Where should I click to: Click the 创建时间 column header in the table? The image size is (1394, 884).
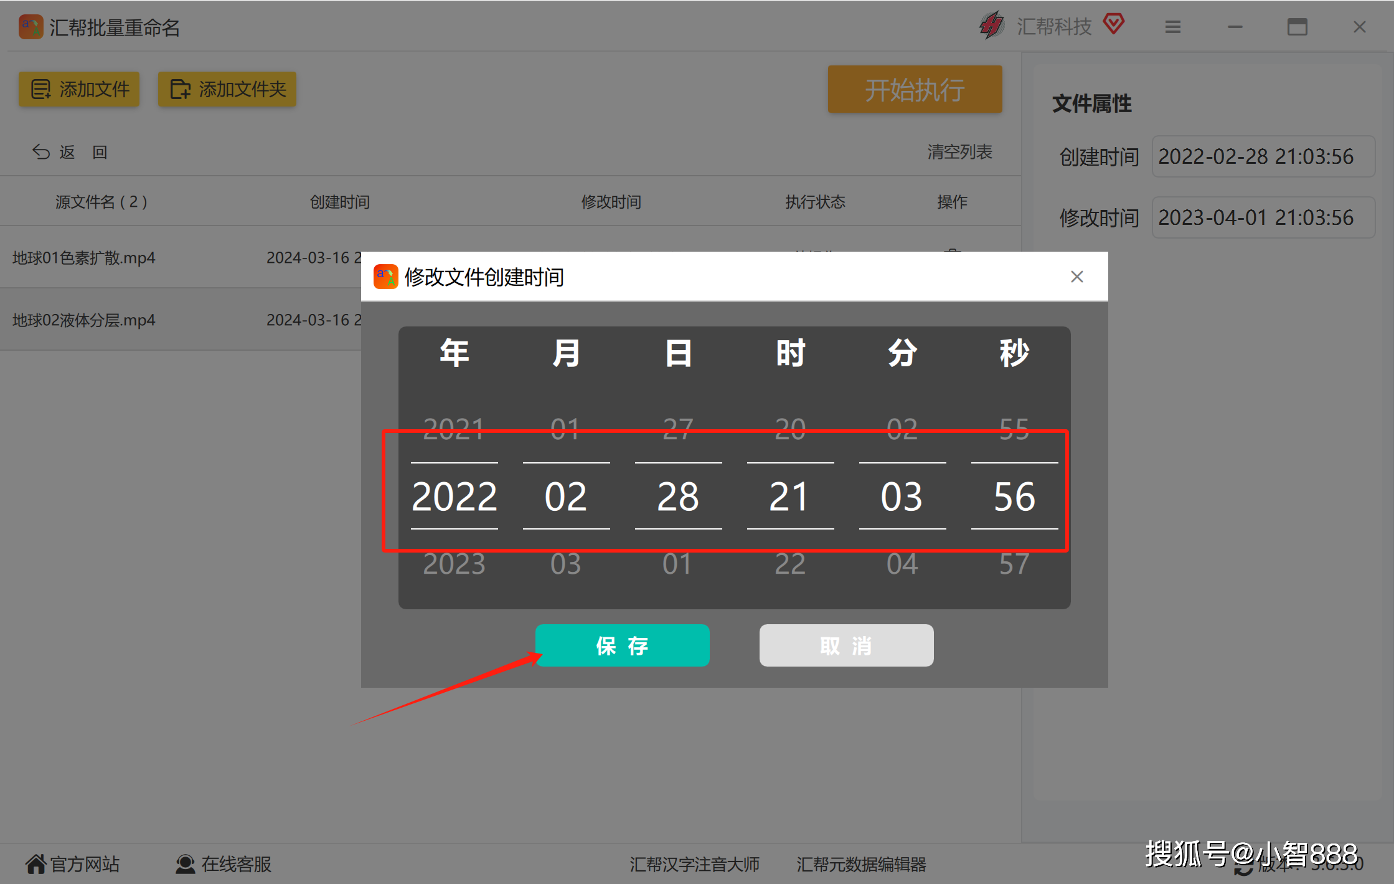click(340, 202)
